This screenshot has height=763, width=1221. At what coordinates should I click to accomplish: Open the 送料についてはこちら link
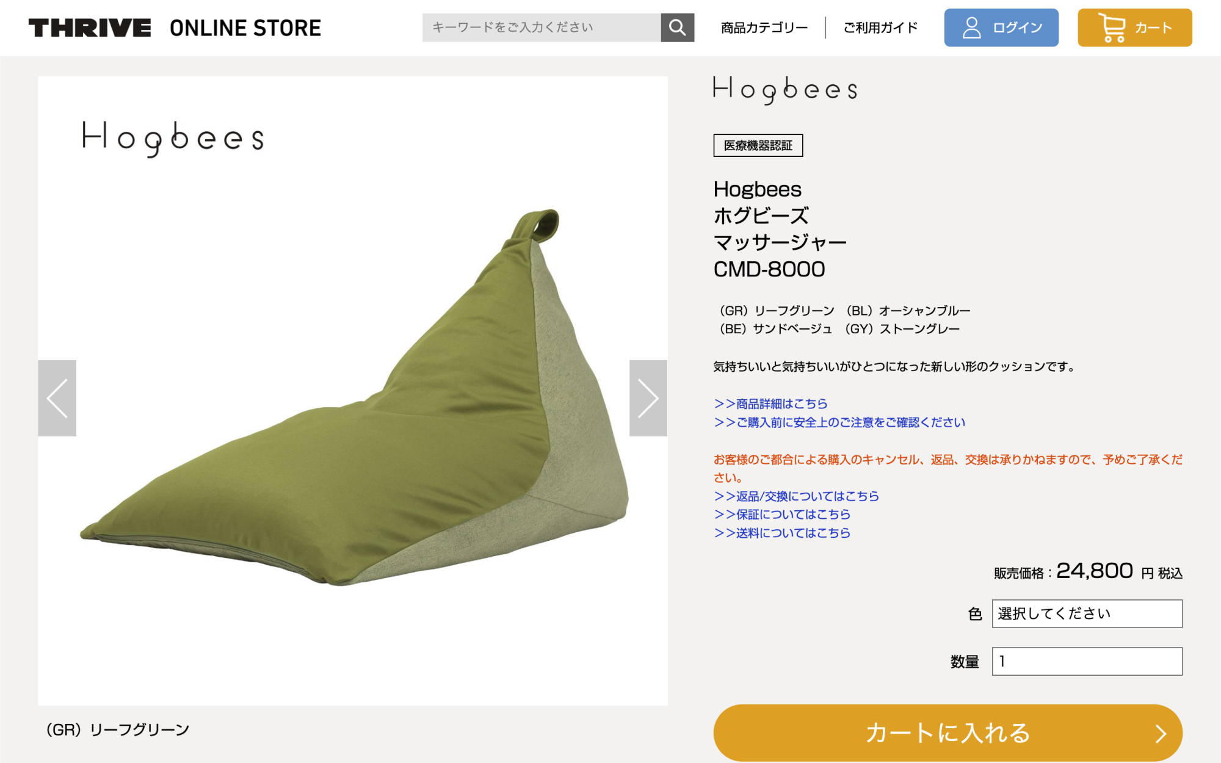[782, 533]
